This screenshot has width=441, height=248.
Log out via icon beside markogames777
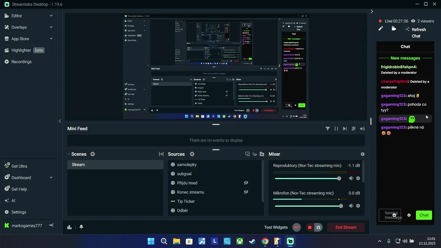click(51, 225)
